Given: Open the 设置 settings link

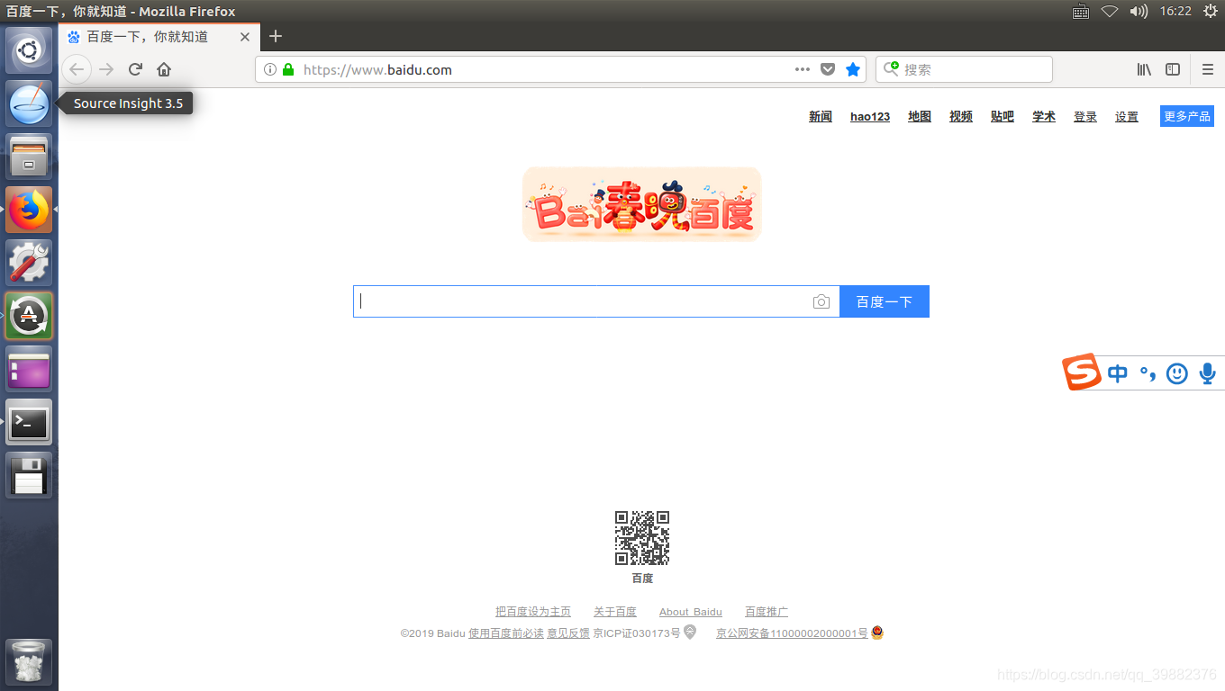Looking at the screenshot, I should tap(1127, 117).
